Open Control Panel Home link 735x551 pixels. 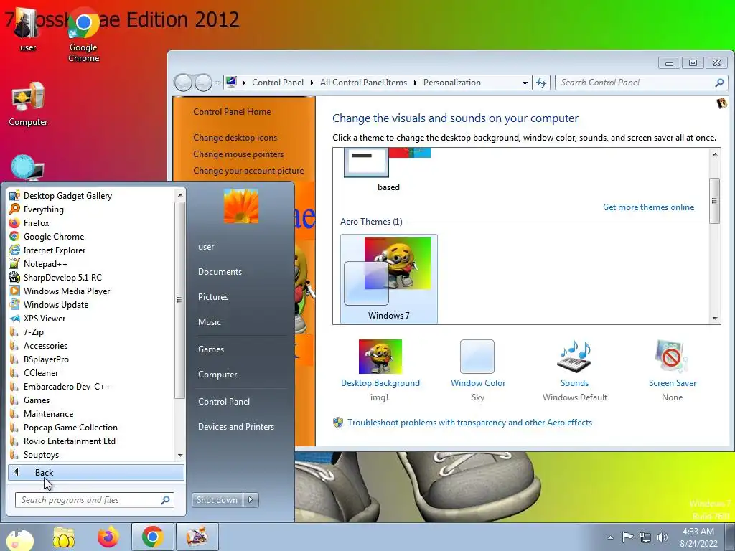tap(232, 111)
